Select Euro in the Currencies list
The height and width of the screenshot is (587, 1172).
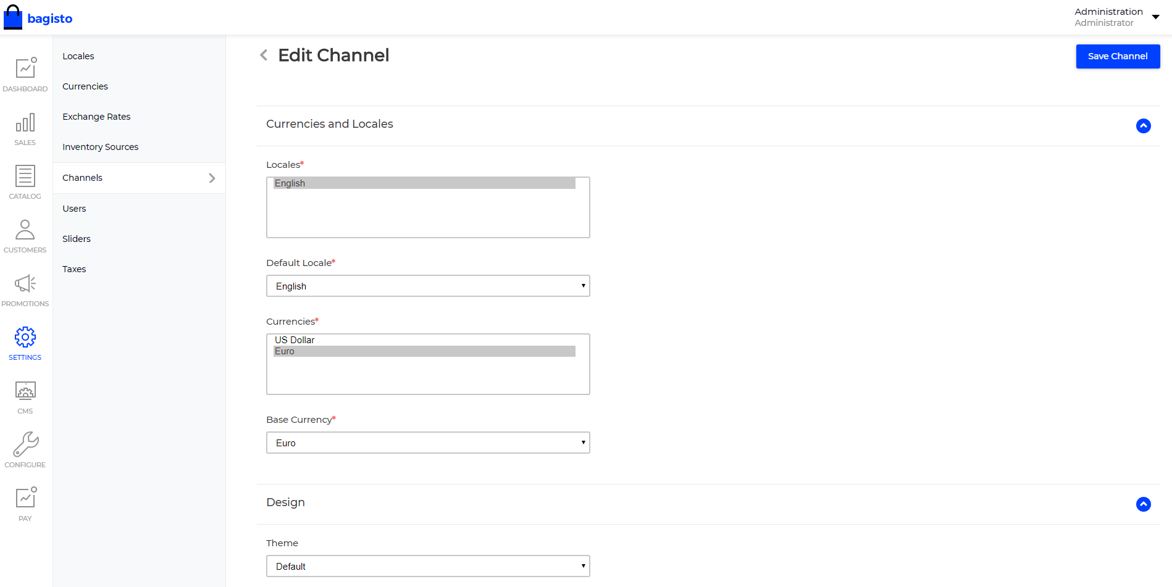point(424,351)
